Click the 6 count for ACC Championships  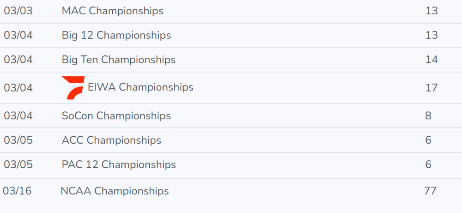click(x=428, y=140)
